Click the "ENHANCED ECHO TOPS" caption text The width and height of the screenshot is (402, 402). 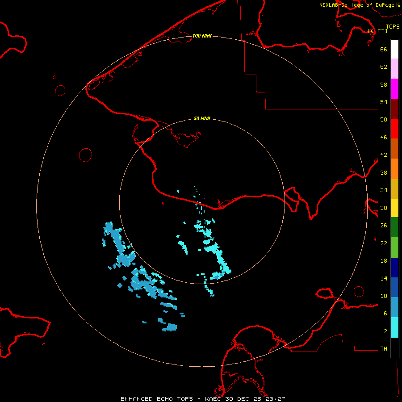pos(157,399)
